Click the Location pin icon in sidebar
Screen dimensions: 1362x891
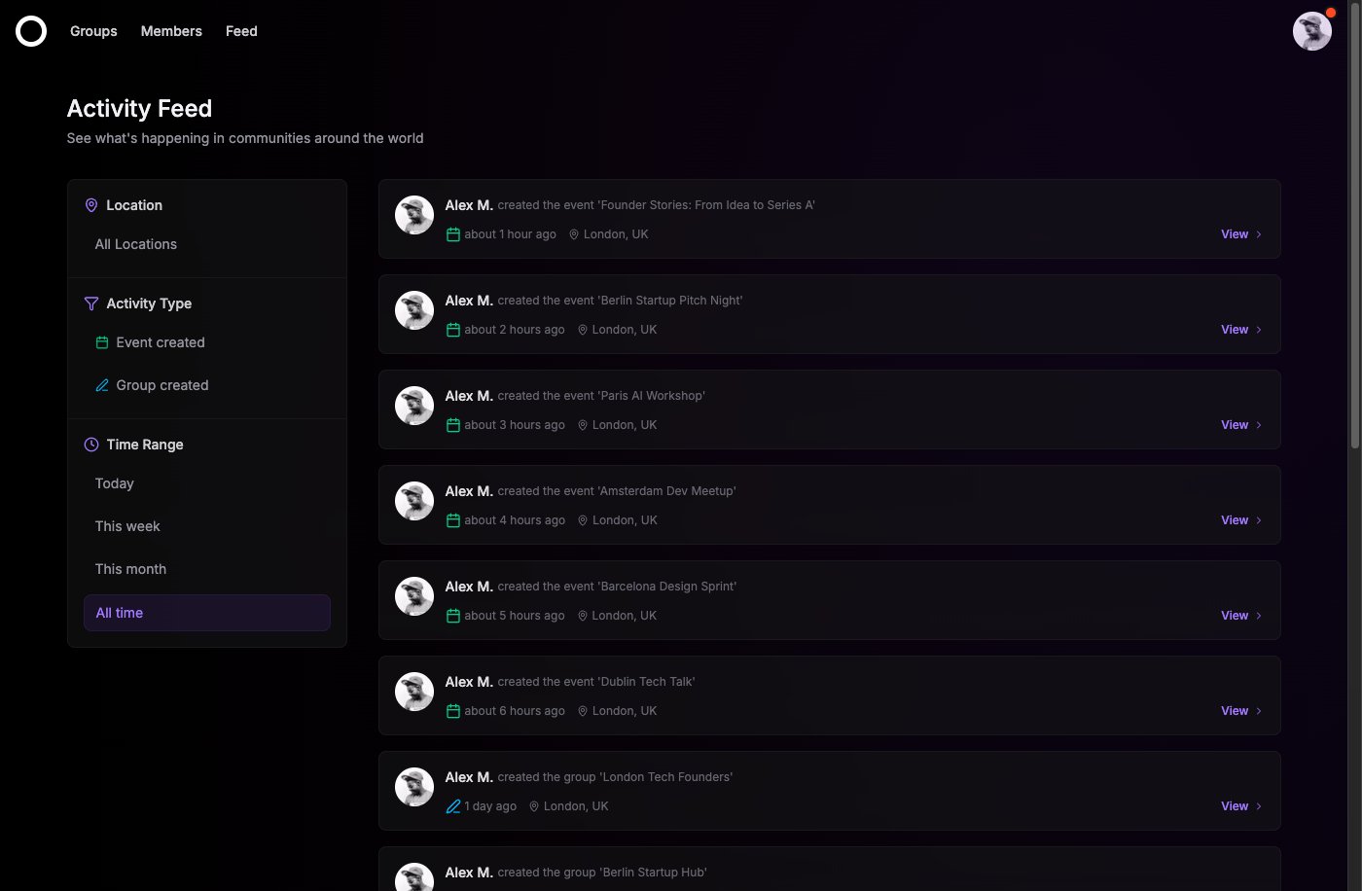tap(91, 205)
